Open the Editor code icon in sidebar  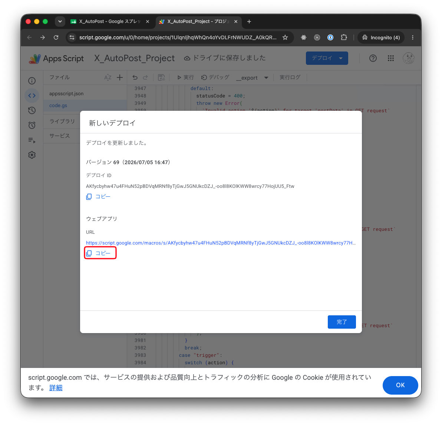click(x=32, y=96)
